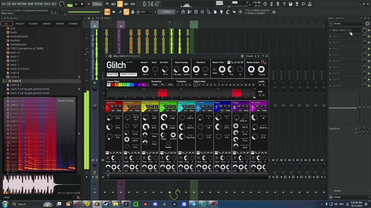Click the record button in transport
Screen dimensions: 371x208
pyautogui.click(x=89, y=4)
